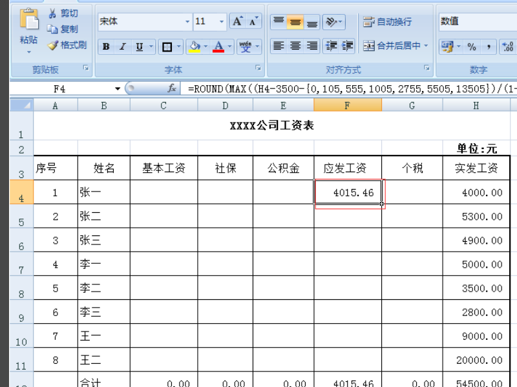517x387 pixels.
Task: Click the 合并后居中 merge and center button
Action: [x=392, y=46]
